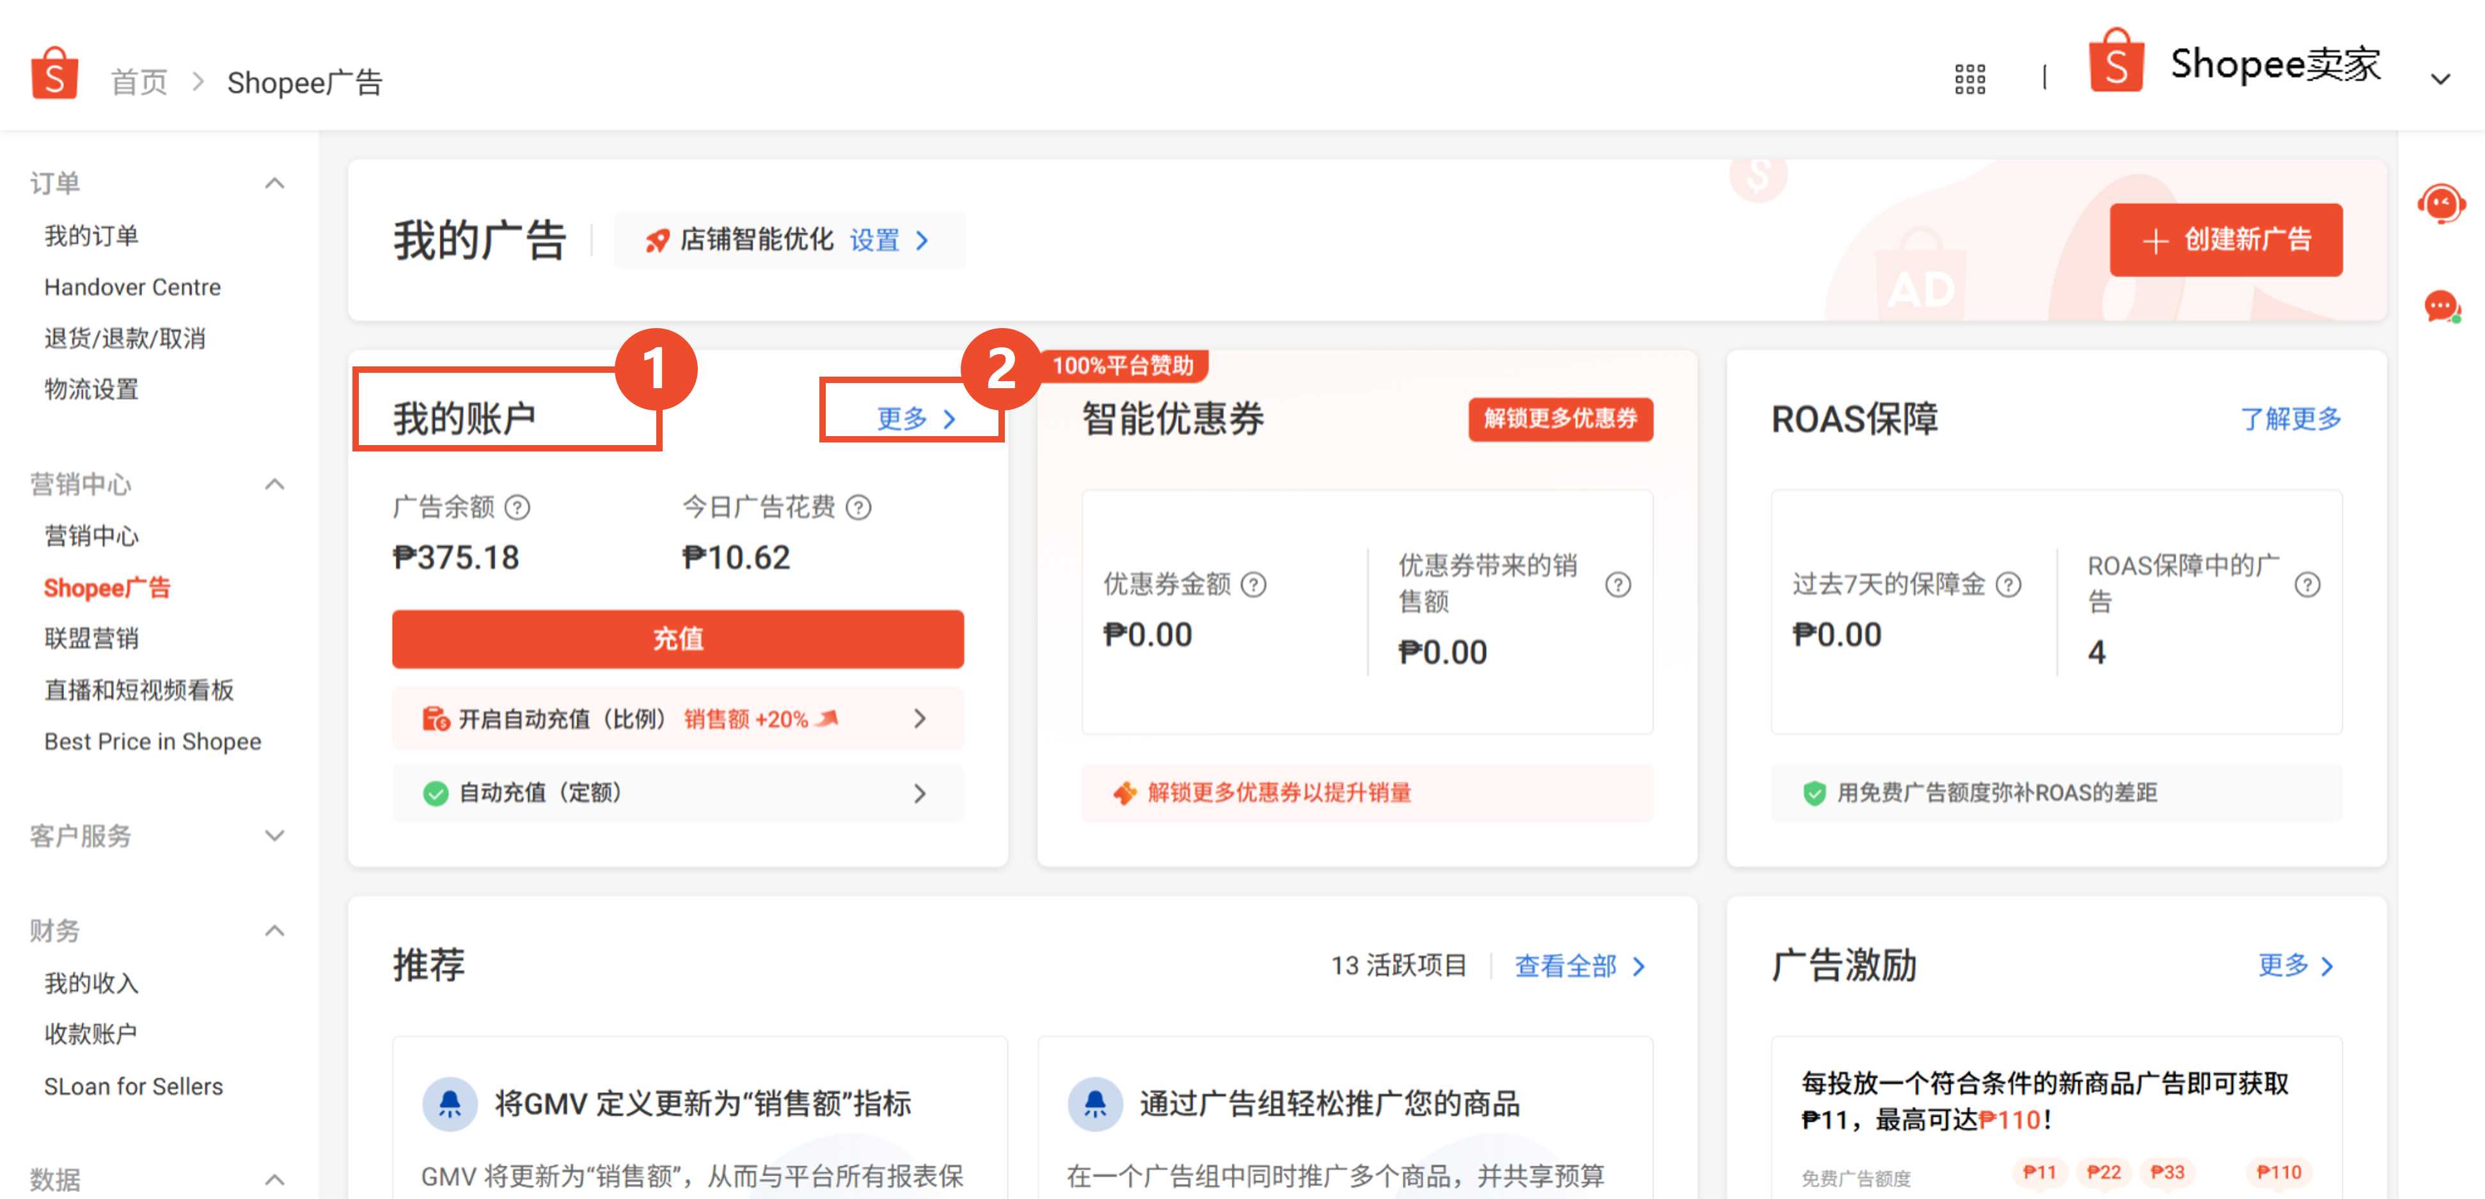
Task: Click the 解锁更多优惠券 button
Action: coord(1560,419)
